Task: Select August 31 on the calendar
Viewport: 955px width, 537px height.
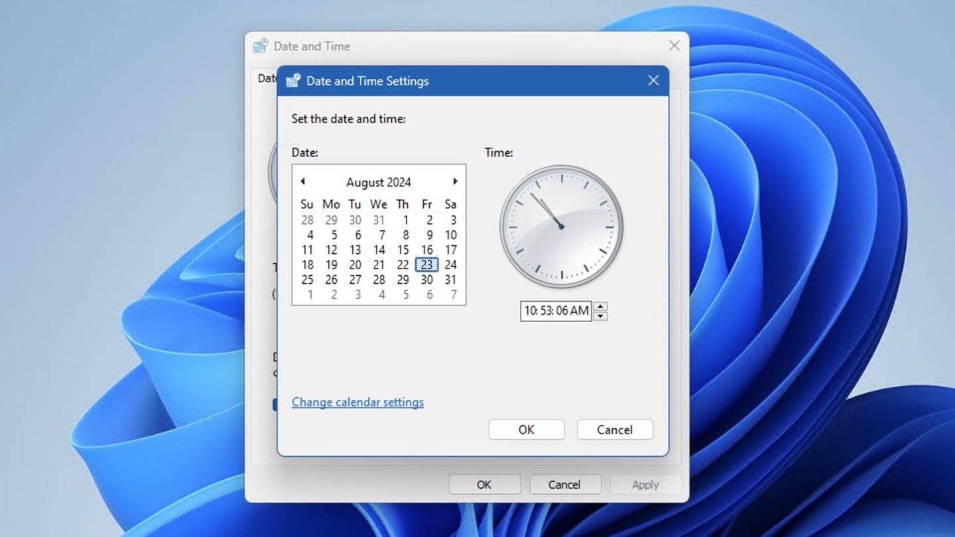Action: click(450, 279)
